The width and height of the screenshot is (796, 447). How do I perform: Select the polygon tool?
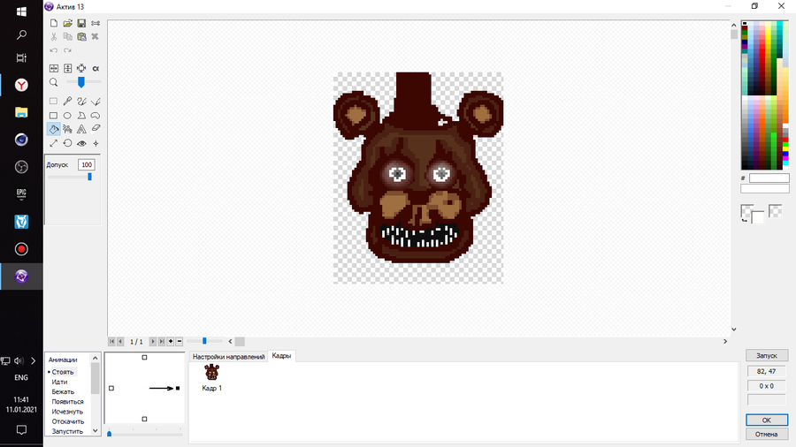click(81, 116)
